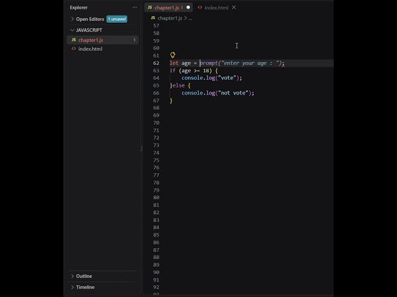Click line number 62 in the gutter

tap(156, 63)
